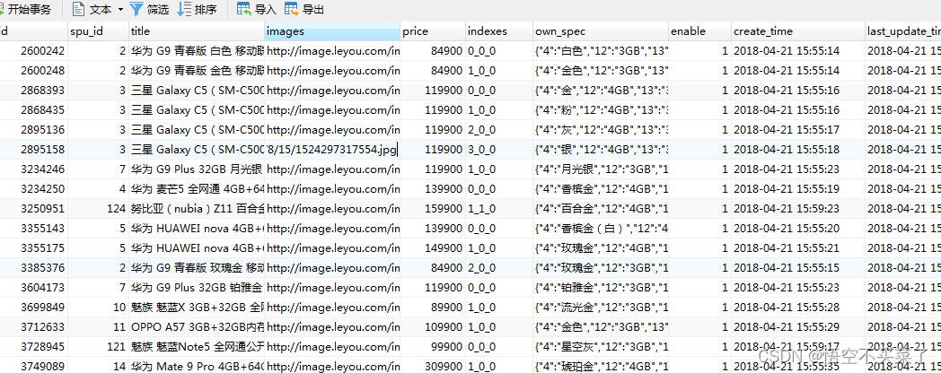Click the 导入 import label

pos(265,10)
